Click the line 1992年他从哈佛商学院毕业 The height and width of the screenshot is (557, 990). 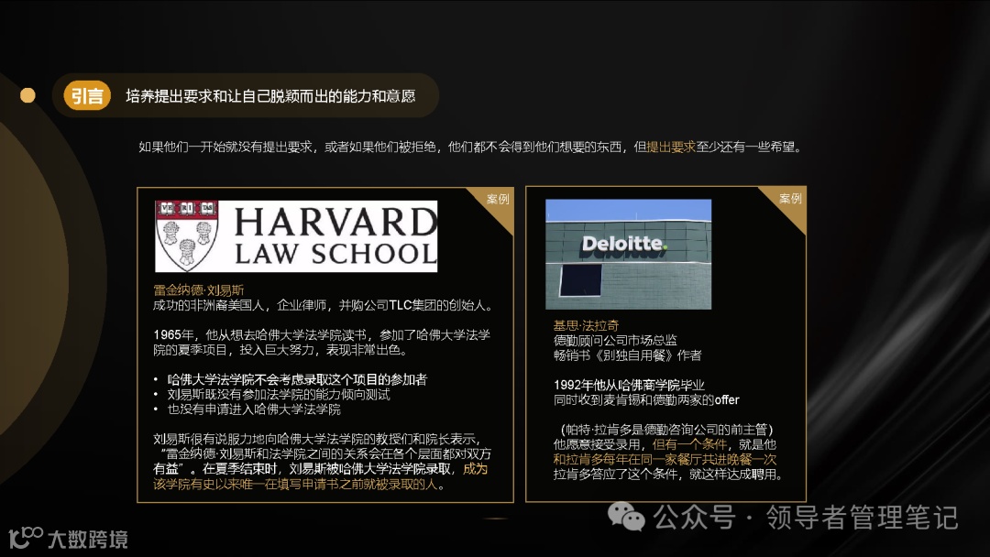click(x=629, y=385)
